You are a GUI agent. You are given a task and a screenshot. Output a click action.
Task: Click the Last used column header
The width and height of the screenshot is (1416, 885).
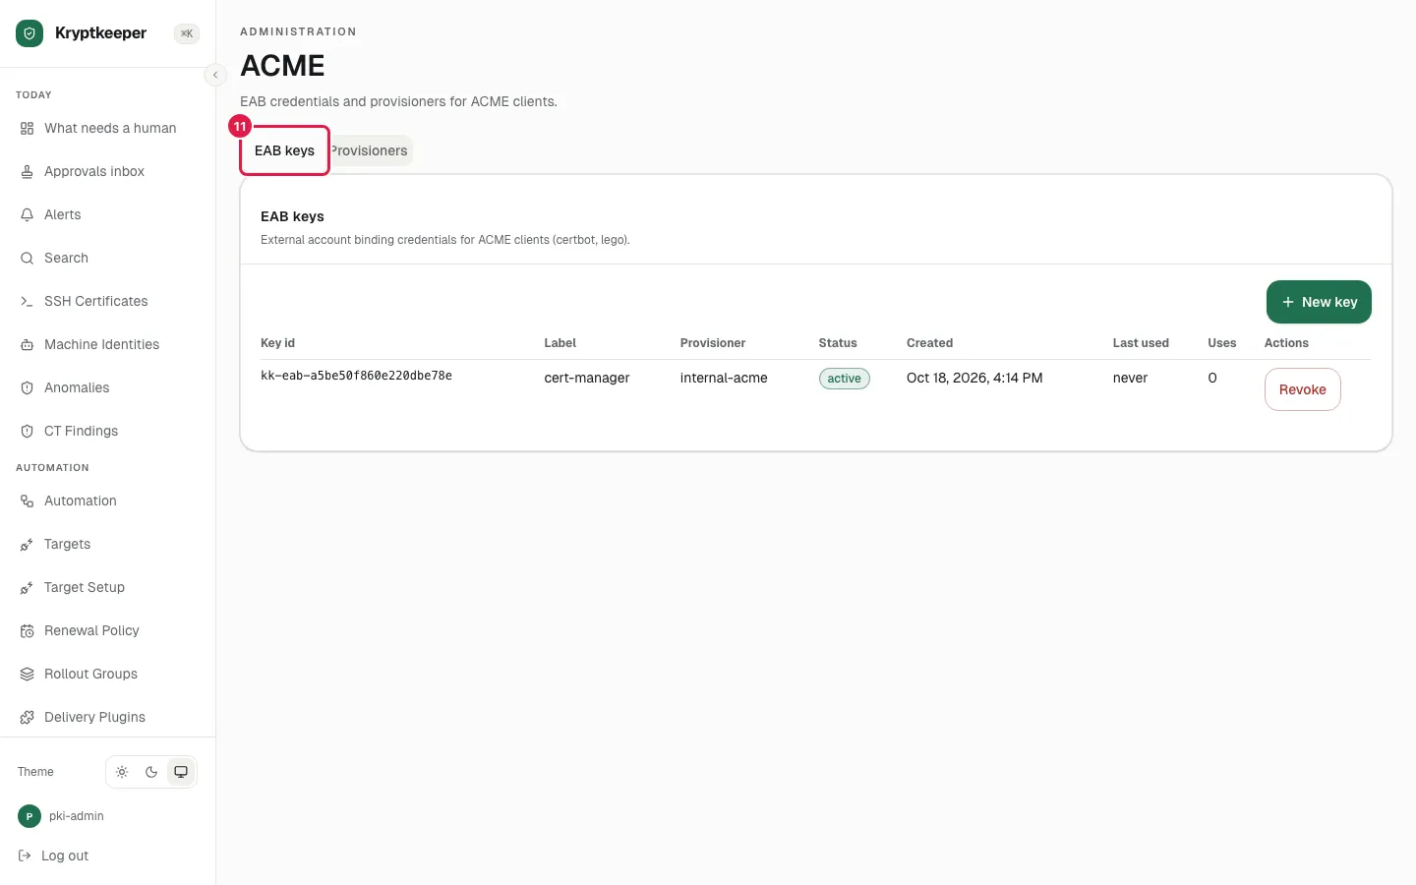(1141, 343)
